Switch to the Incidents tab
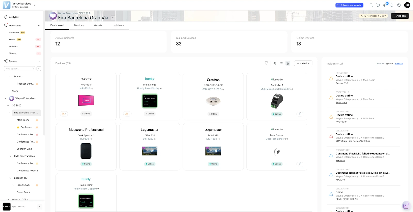413x212 pixels. [x=118, y=25]
